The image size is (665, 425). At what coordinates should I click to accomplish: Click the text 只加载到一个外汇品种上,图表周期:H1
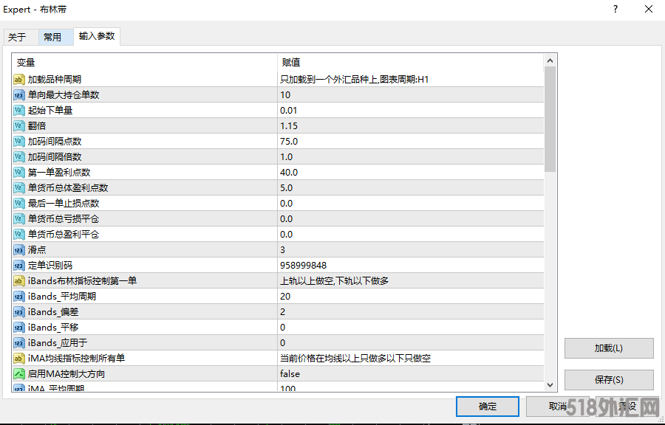[x=354, y=79]
